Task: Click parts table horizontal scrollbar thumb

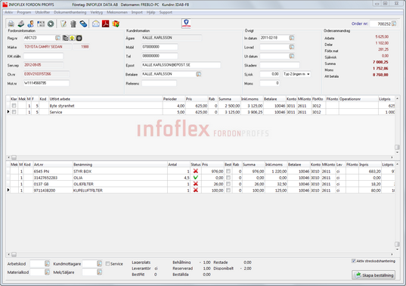Action: [x=14, y=254]
